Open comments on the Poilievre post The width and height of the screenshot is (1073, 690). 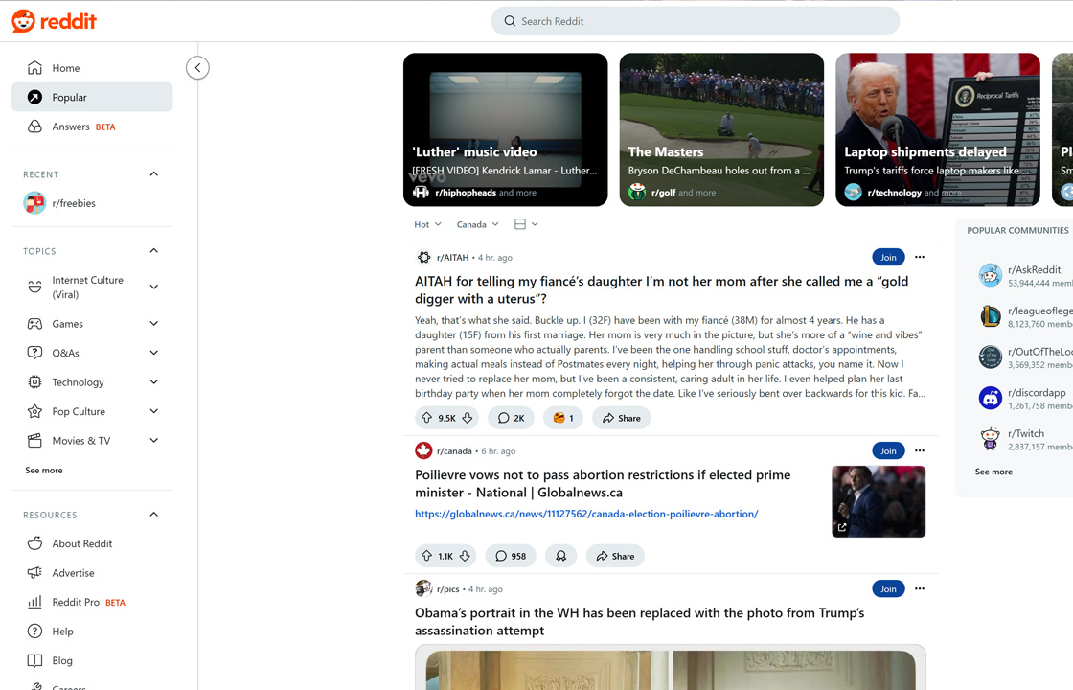click(x=511, y=556)
